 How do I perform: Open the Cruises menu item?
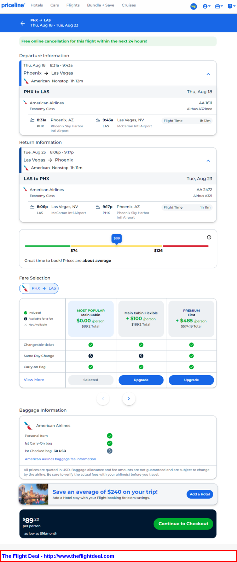pos(129,5)
